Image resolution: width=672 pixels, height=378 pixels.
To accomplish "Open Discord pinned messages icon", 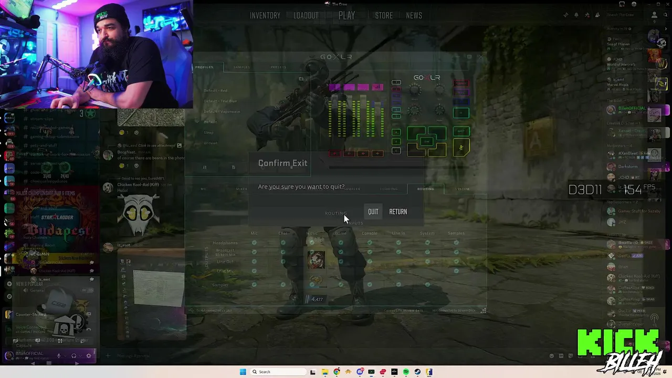I will tap(587, 15).
